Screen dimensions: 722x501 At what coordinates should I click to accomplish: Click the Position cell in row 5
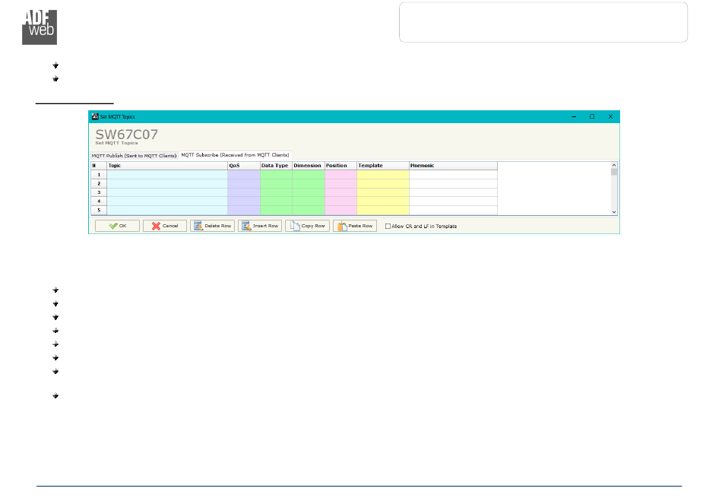coord(340,210)
